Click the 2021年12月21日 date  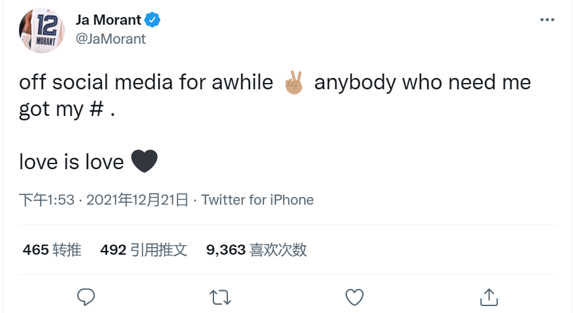pyautogui.click(x=137, y=200)
